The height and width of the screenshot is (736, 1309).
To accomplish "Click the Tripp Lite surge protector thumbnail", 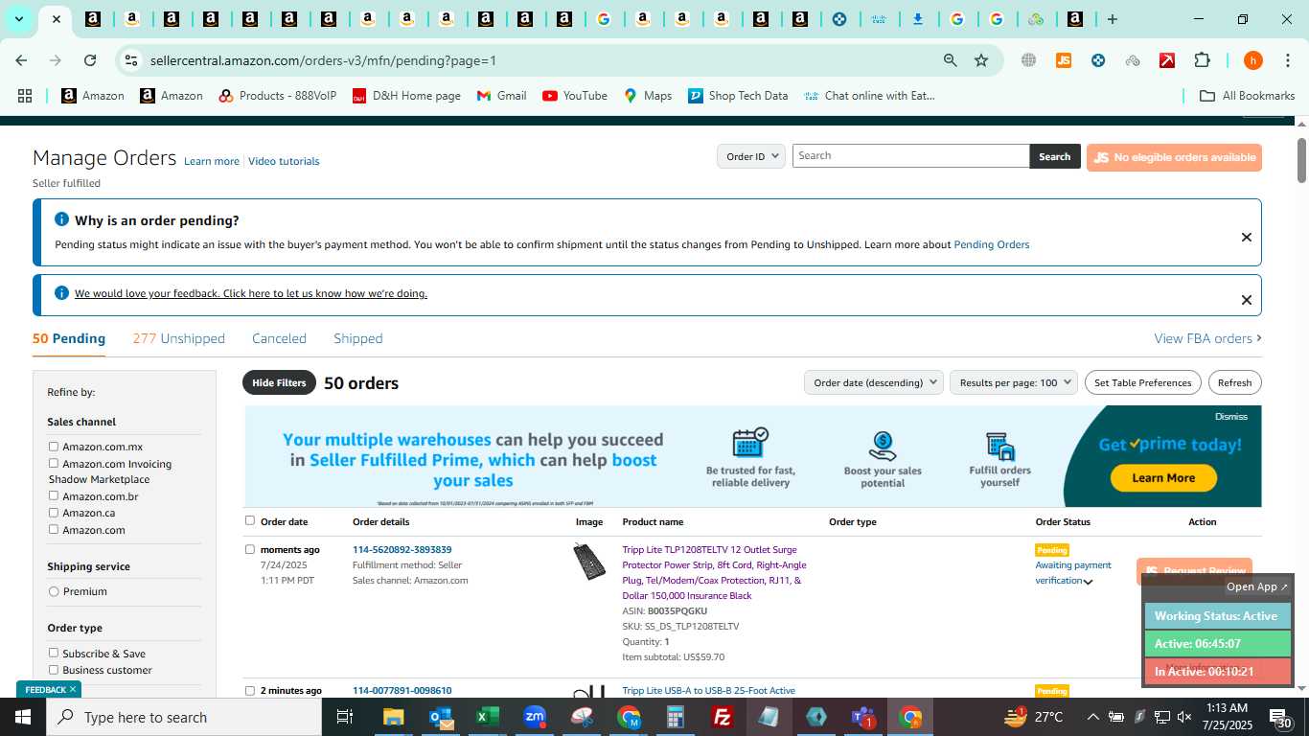I will click(588, 562).
